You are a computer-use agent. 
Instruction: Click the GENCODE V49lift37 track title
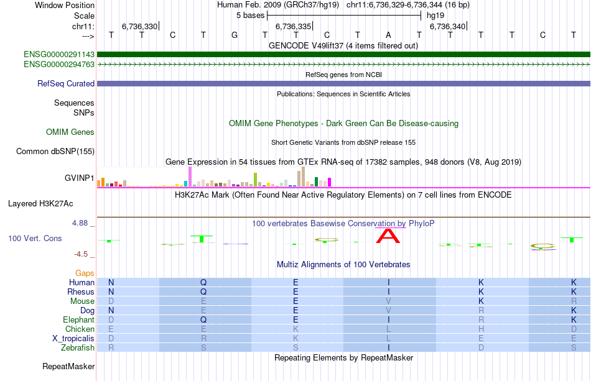click(343, 45)
